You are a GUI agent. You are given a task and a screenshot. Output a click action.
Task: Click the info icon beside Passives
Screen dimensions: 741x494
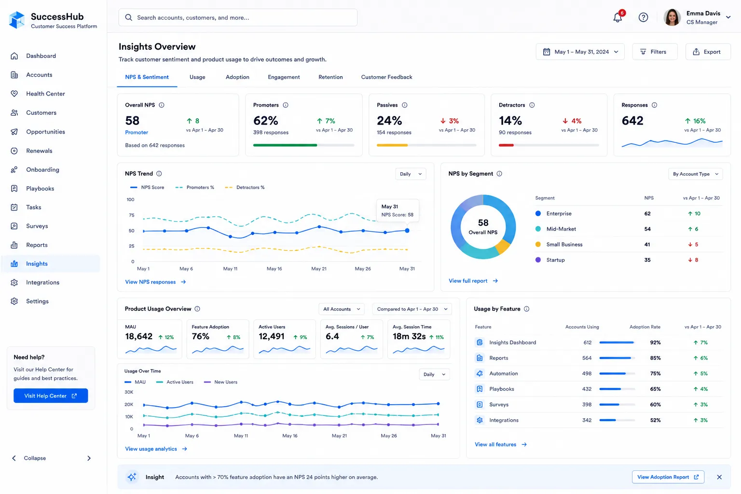click(405, 105)
